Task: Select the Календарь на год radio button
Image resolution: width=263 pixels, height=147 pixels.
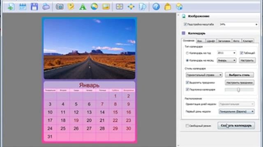Action: pos(187,53)
